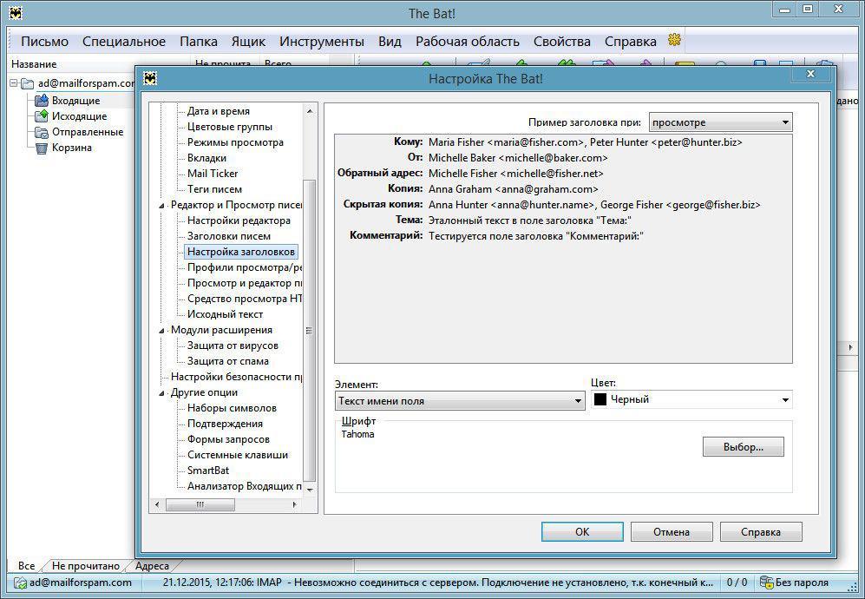The height and width of the screenshot is (599, 865).
Task: Click the password lock icon in status bar
Action: click(766, 583)
